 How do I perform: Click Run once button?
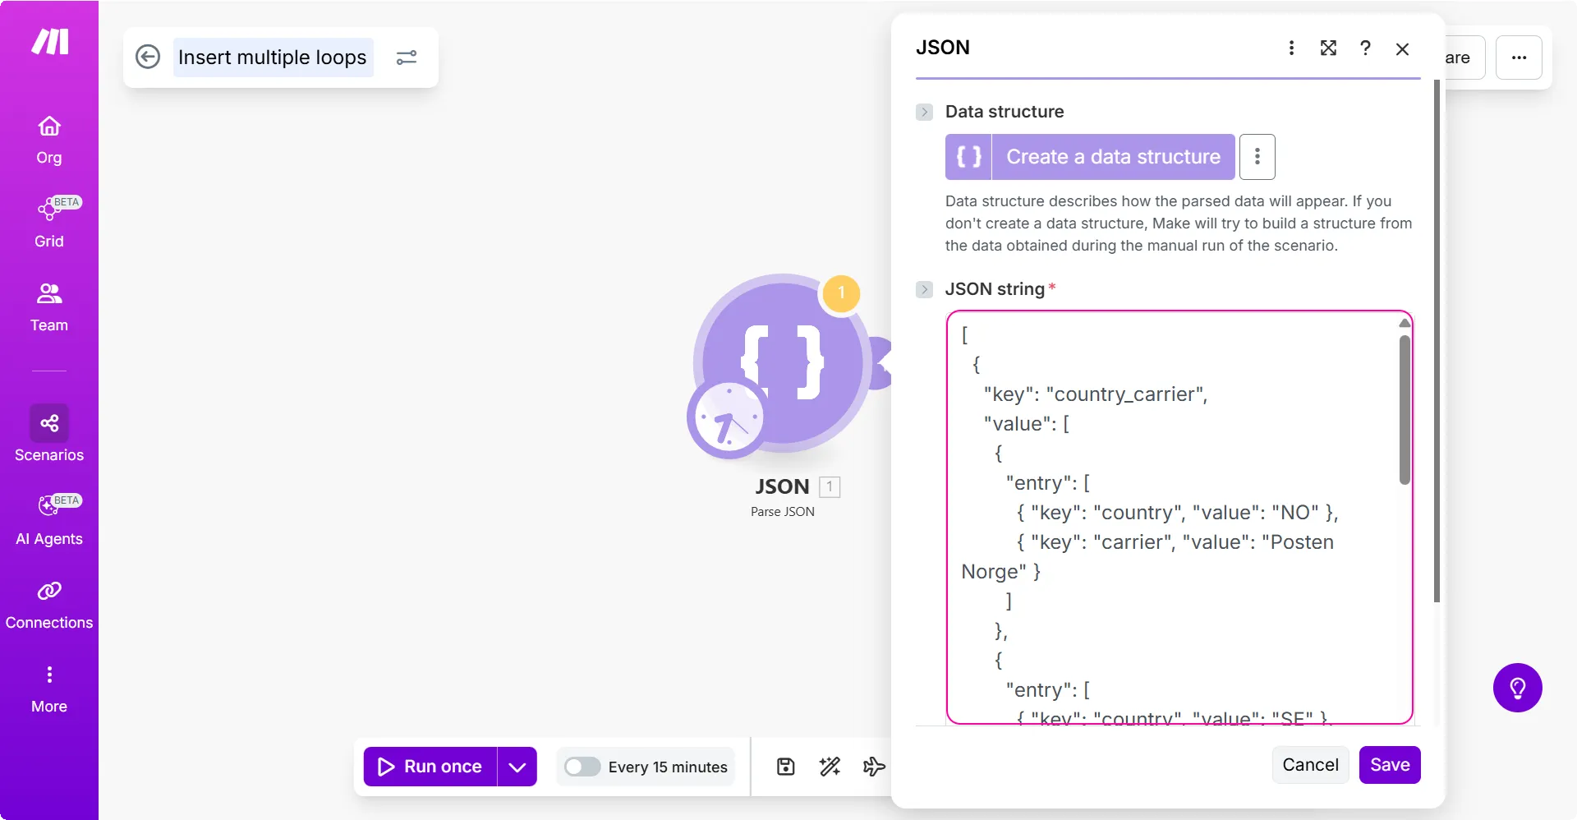[x=430, y=767]
